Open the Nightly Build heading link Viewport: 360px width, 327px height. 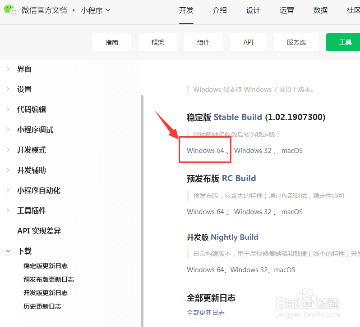tap(235, 237)
